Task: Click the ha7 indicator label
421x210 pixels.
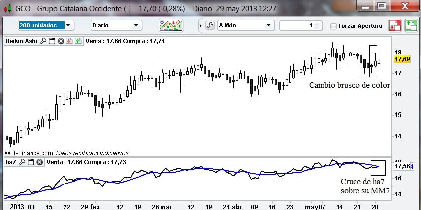Action: click(x=11, y=162)
